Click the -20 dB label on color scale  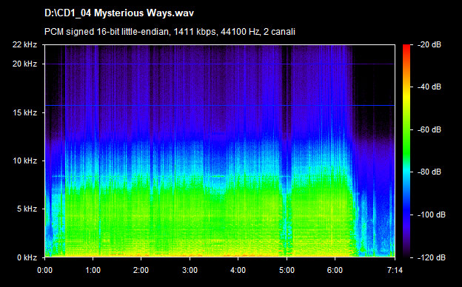coord(429,44)
